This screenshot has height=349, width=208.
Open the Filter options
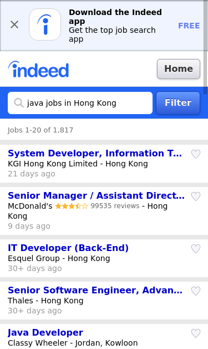click(x=178, y=103)
